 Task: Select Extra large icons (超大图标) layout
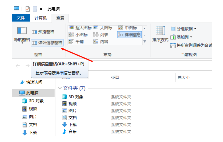click(x=80, y=28)
